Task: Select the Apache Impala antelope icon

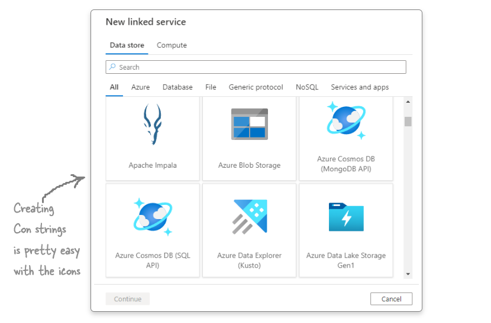Action: pyautogui.click(x=153, y=125)
